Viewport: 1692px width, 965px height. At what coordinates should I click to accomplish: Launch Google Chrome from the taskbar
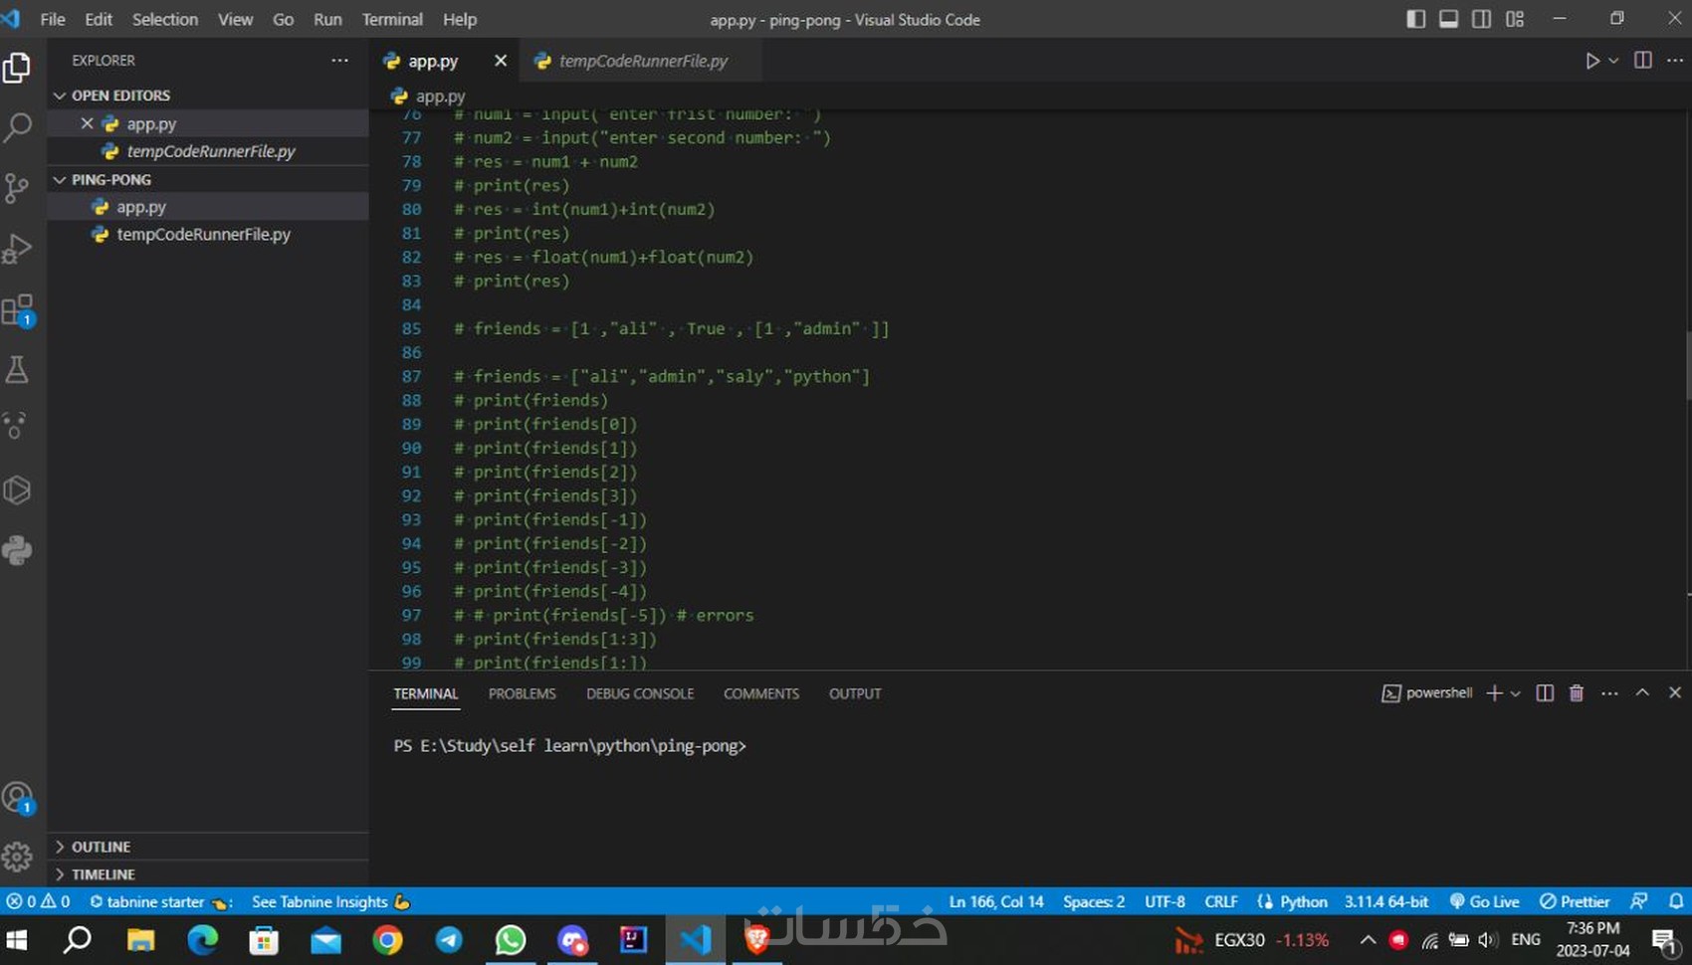387,940
